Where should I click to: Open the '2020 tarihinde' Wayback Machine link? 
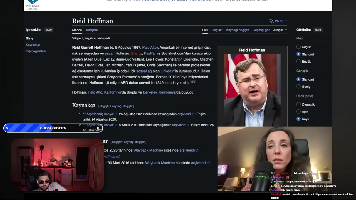coord(148,150)
